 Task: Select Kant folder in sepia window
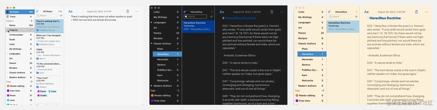tap(312, 75)
